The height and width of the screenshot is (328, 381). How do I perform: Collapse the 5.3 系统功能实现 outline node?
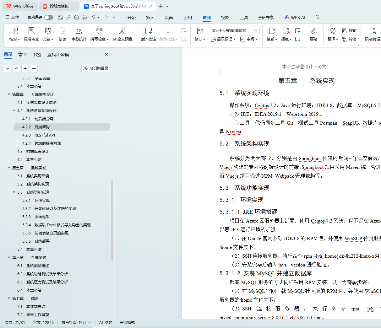point(14,192)
